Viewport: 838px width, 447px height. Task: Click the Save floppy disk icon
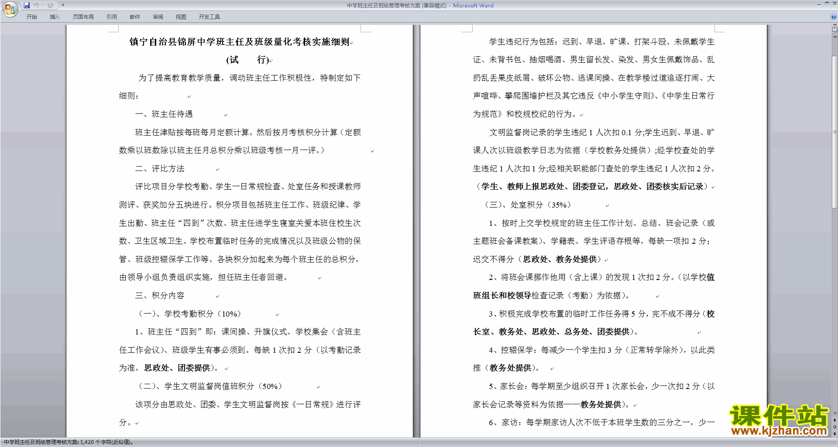27,5
